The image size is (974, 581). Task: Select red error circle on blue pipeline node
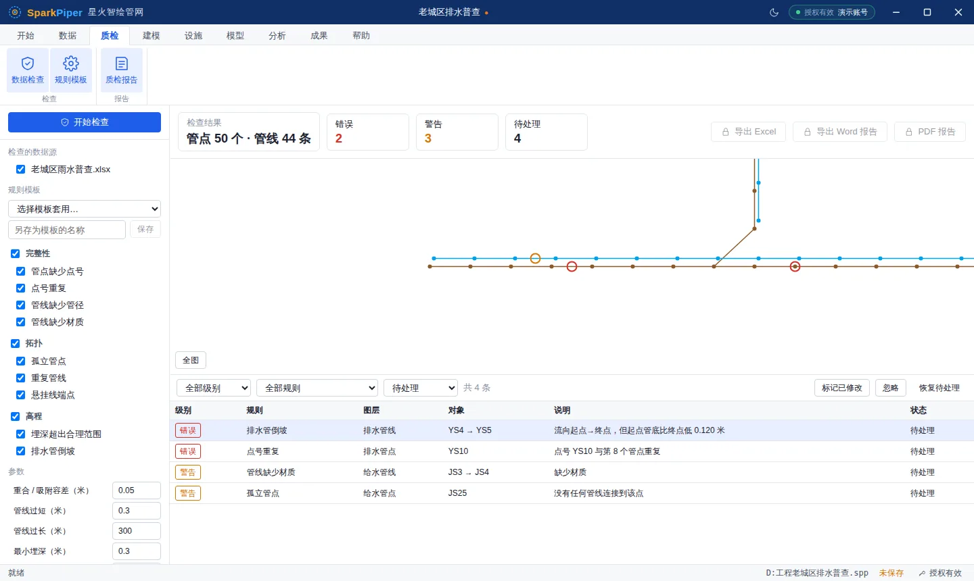click(795, 266)
